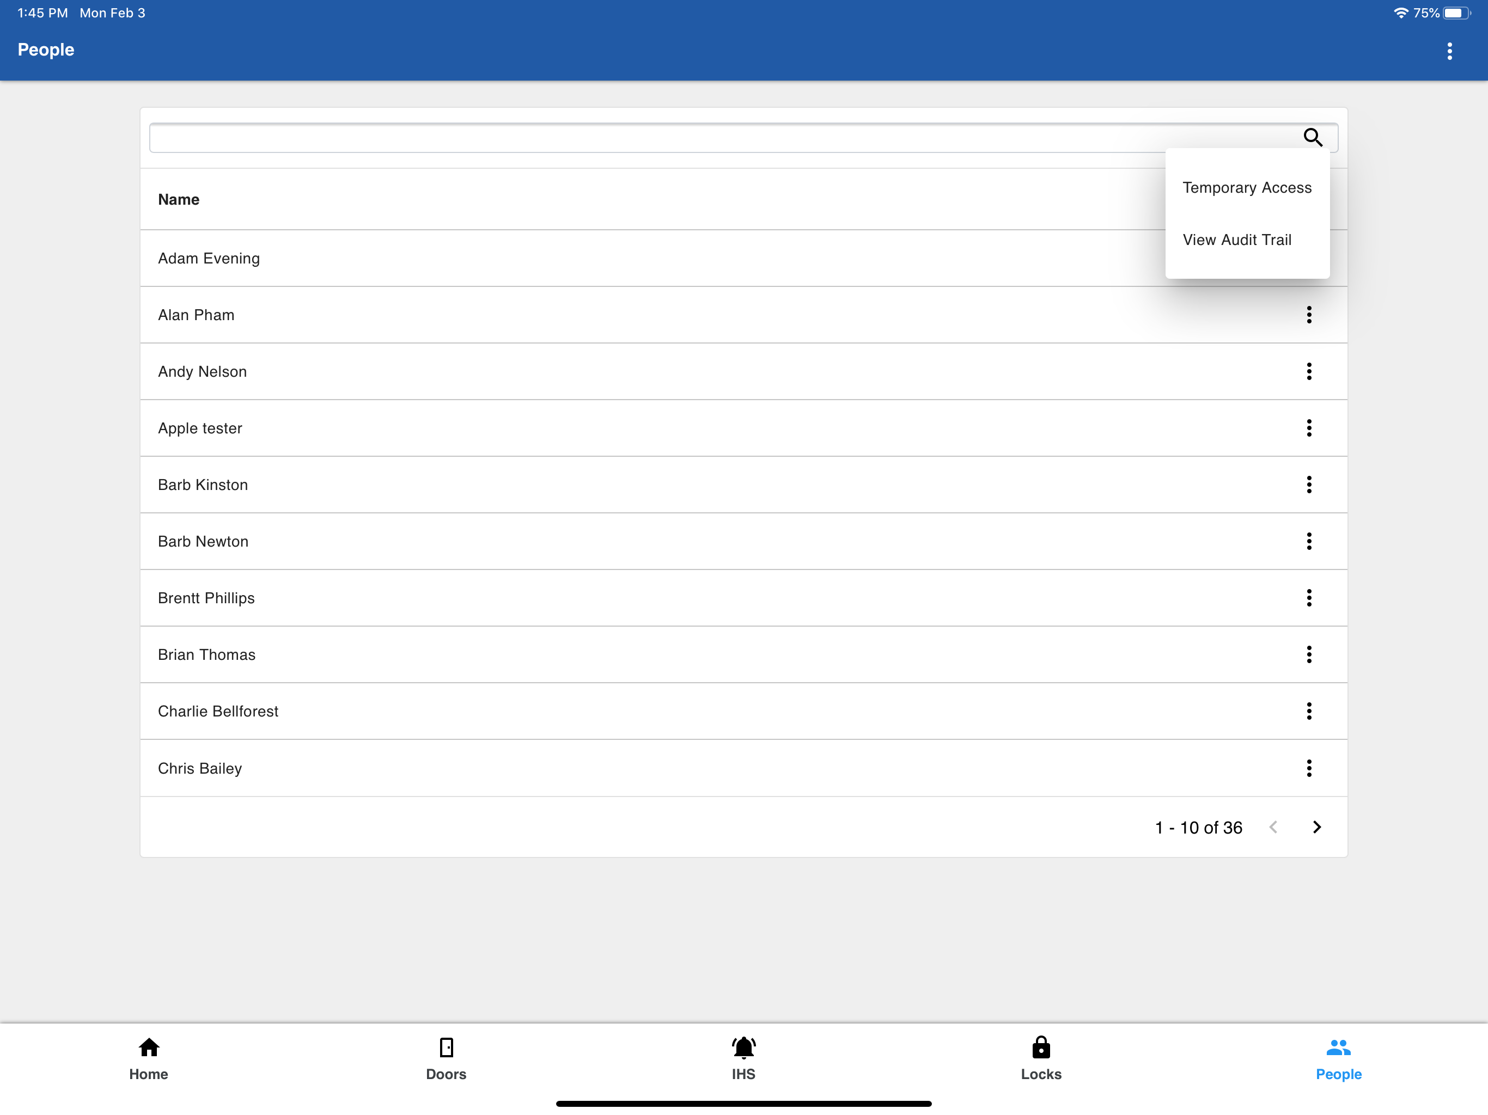Select Adam Evening in the list
Screen dimensions: 1488x1115
(743, 258)
